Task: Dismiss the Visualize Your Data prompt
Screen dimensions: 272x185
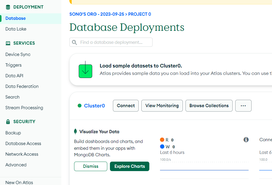Action: [91, 166]
